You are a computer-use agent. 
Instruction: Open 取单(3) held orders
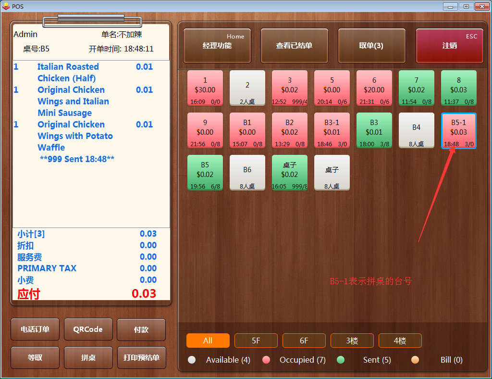pos(371,46)
